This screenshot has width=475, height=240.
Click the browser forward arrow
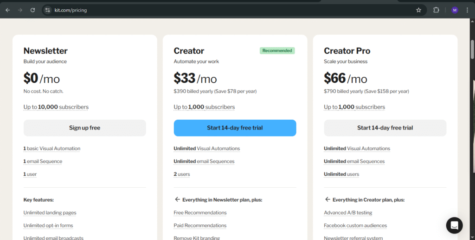(20, 10)
